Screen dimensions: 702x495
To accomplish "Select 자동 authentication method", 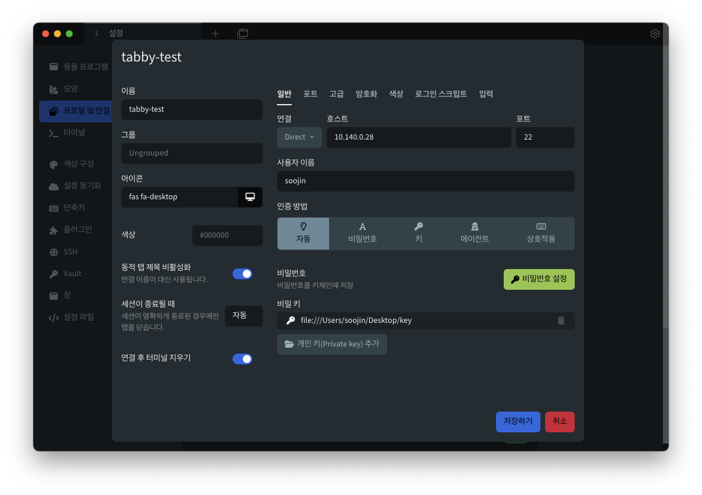I will point(303,234).
